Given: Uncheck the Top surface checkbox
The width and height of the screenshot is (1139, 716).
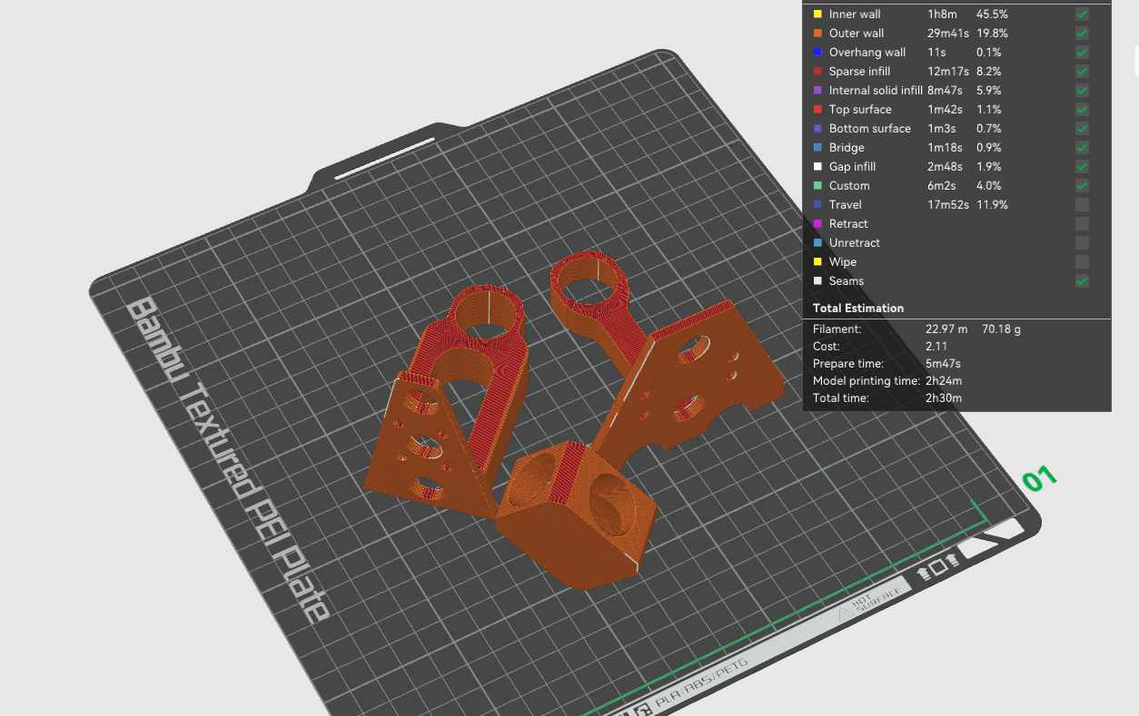Looking at the screenshot, I should point(1082,110).
